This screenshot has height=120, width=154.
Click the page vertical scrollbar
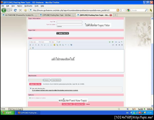click(152, 69)
